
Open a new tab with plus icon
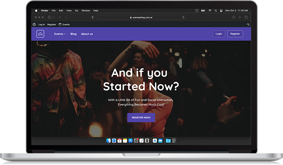point(240,17)
